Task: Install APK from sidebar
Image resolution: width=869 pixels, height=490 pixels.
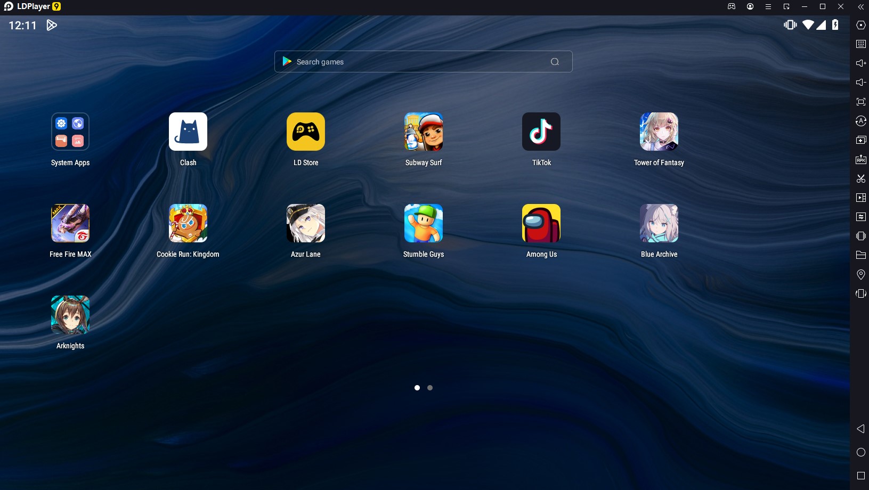Action: 860,159
